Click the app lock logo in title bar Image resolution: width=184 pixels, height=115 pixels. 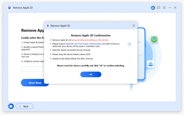click(x=10, y=8)
